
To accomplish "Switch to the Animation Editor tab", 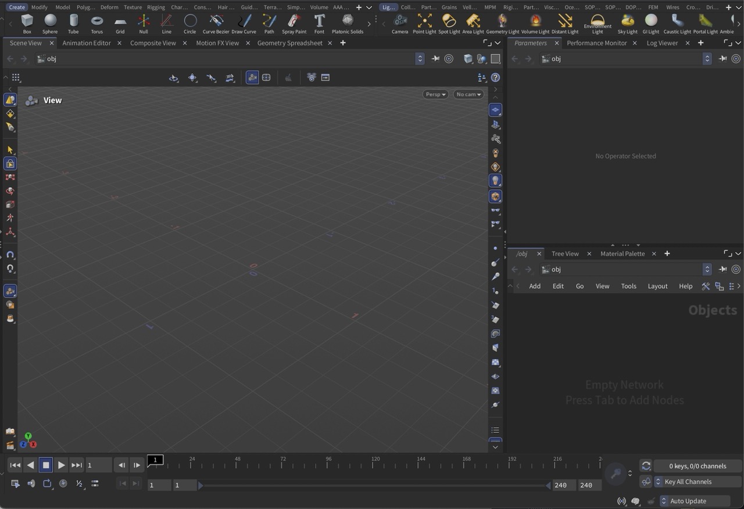I will [87, 43].
